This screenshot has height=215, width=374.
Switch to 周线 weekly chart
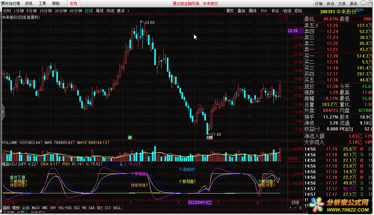coord(99,11)
